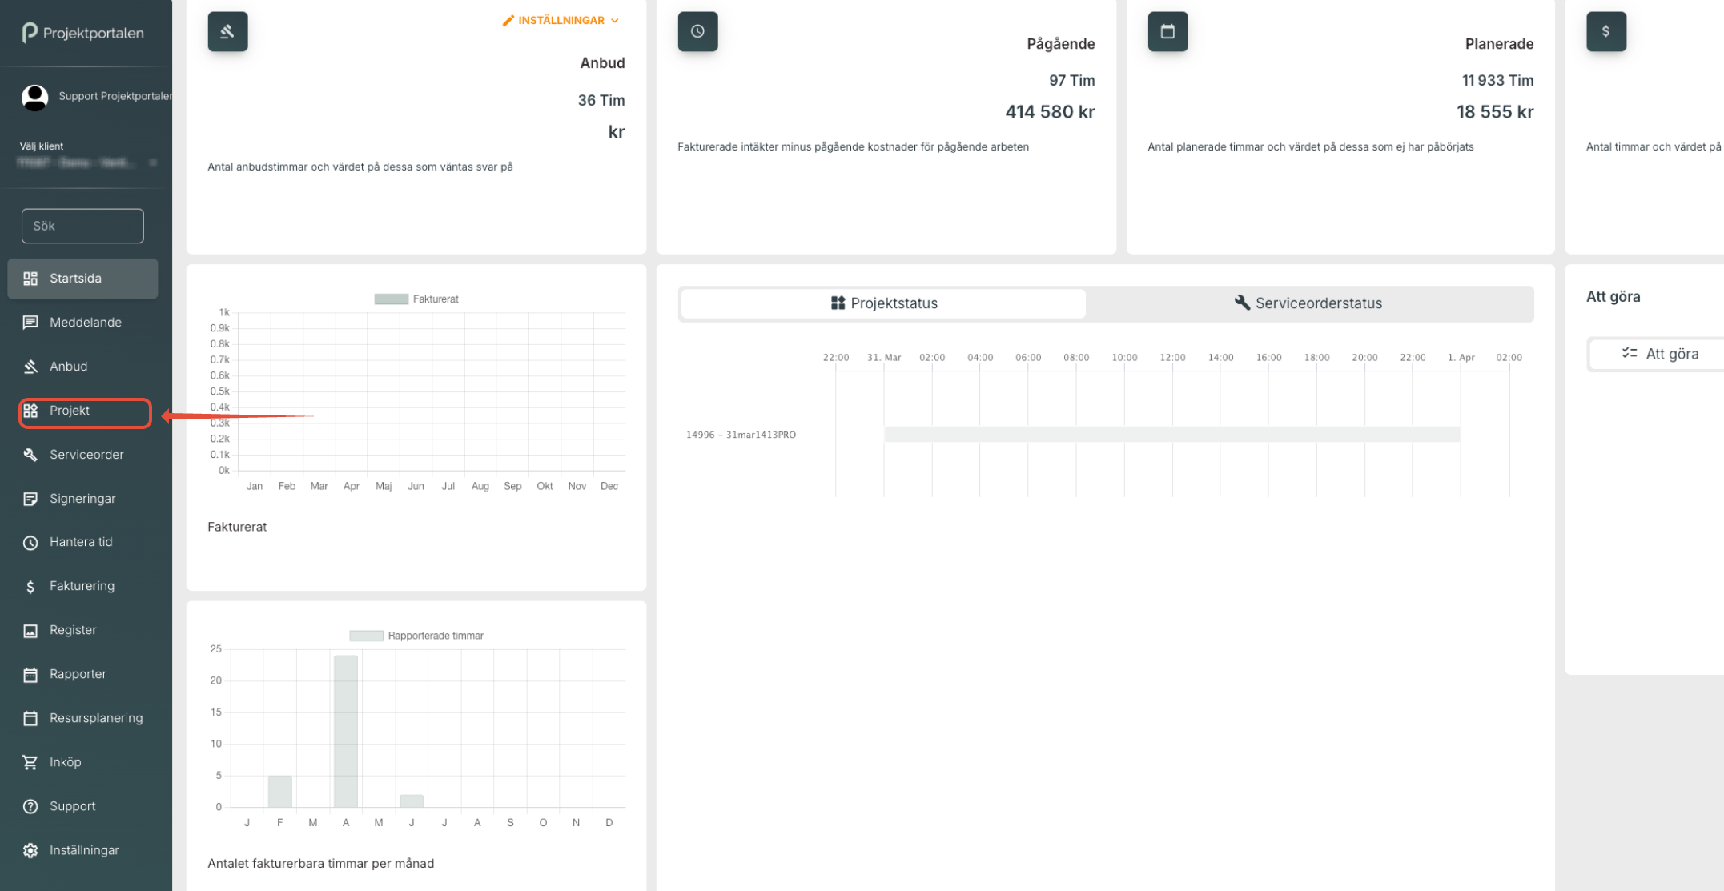Click the Support question mark icon
The height and width of the screenshot is (891, 1724).
(30, 807)
